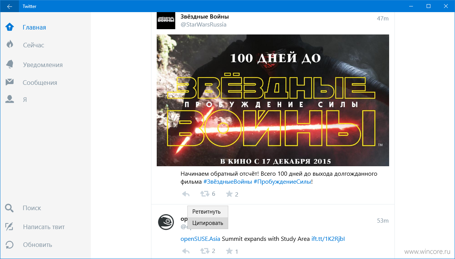Open Уведомления label in sidebar

coord(43,65)
